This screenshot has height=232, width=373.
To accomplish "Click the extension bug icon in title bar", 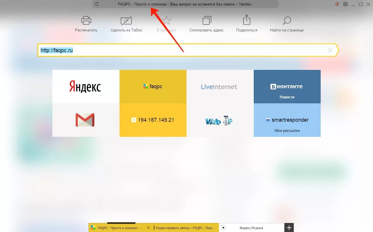I will click(x=337, y=4).
